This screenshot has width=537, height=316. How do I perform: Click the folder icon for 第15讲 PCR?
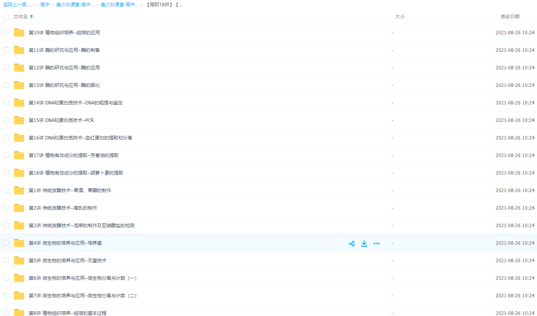click(x=19, y=120)
